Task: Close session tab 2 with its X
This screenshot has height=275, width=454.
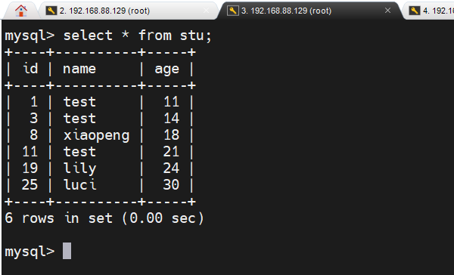Action: click(206, 11)
